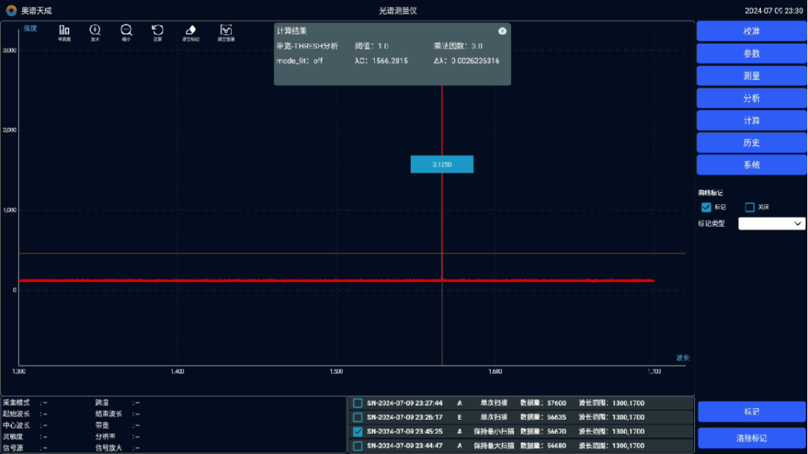808x454 pixels.
Task: Click the zoom in (放大) magnifier icon
Action: (x=95, y=31)
